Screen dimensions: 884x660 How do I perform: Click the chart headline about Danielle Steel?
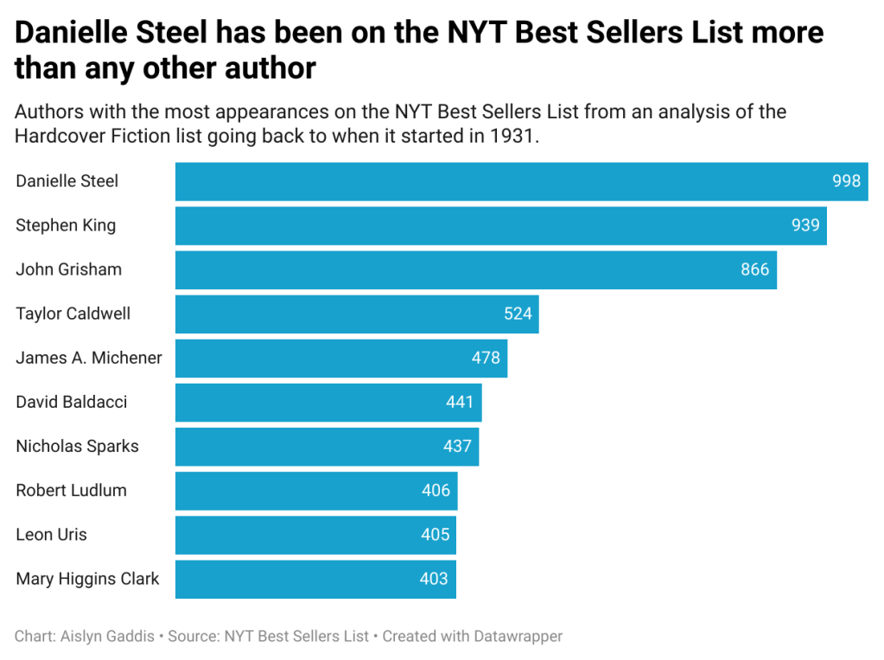(x=419, y=50)
